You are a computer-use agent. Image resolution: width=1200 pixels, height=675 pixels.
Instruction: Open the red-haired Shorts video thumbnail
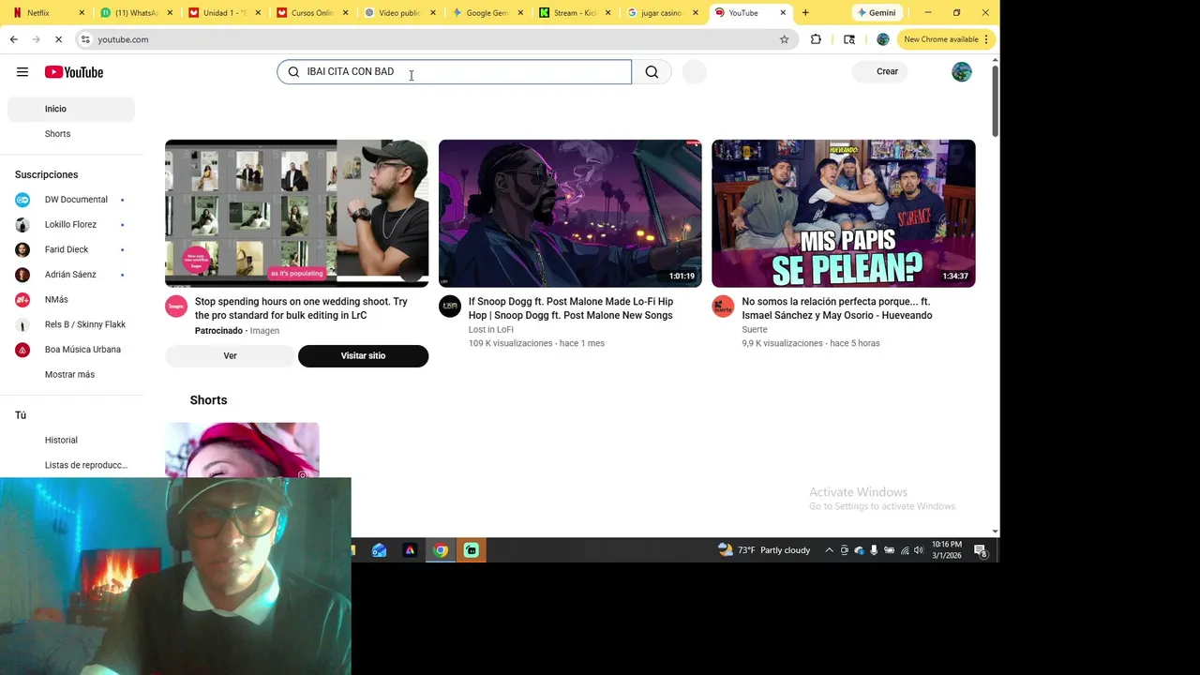[x=242, y=450]
